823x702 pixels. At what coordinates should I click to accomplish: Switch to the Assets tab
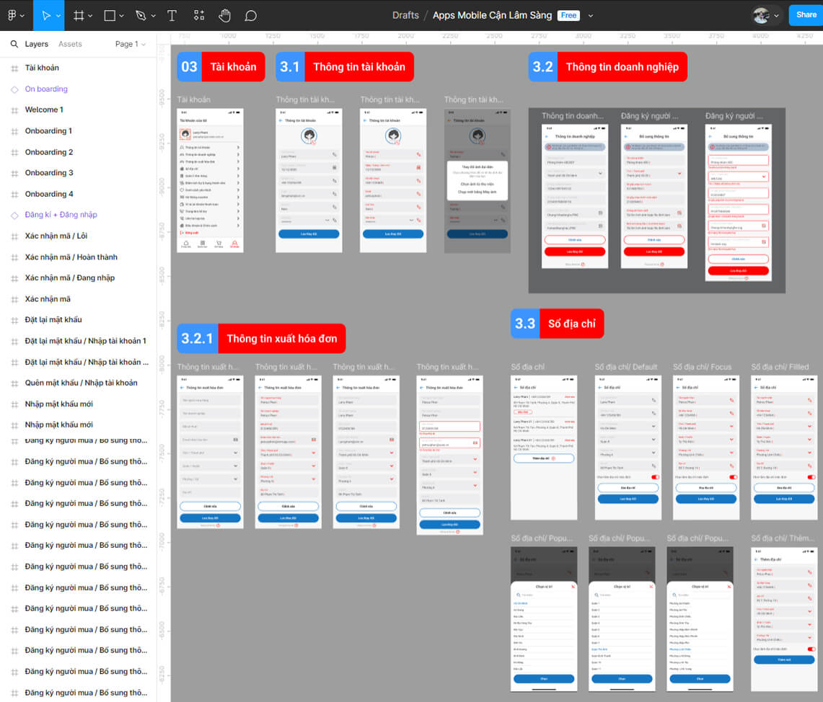coord(70,44)
